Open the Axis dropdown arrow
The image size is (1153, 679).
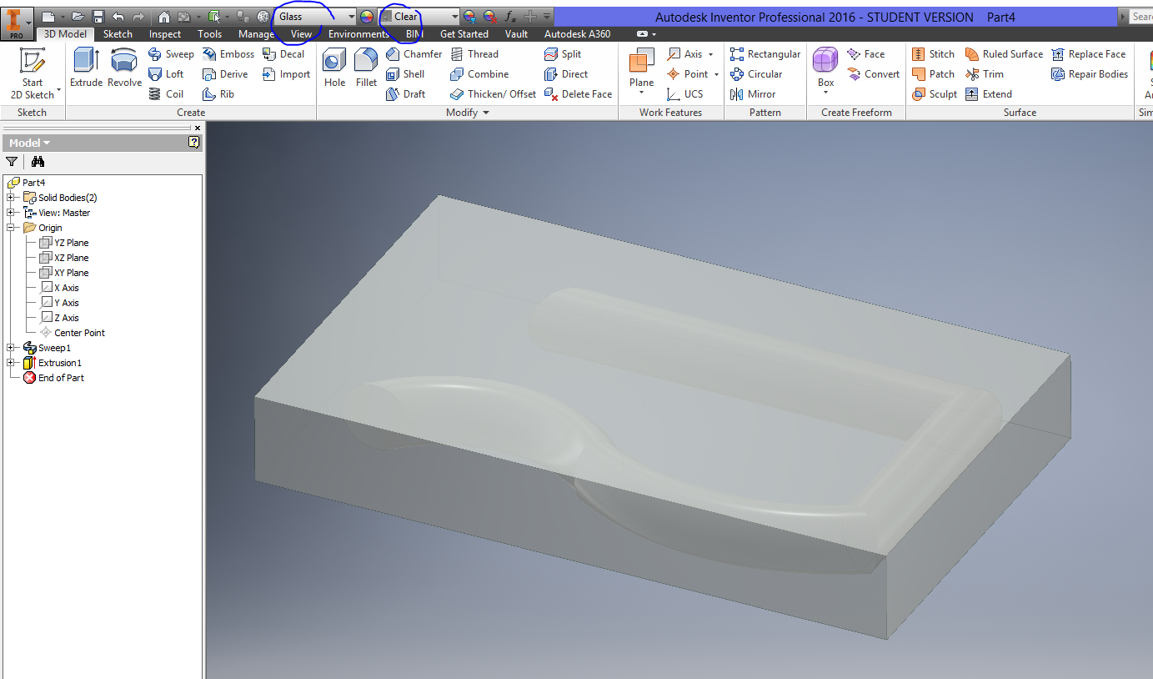point(710,54)
